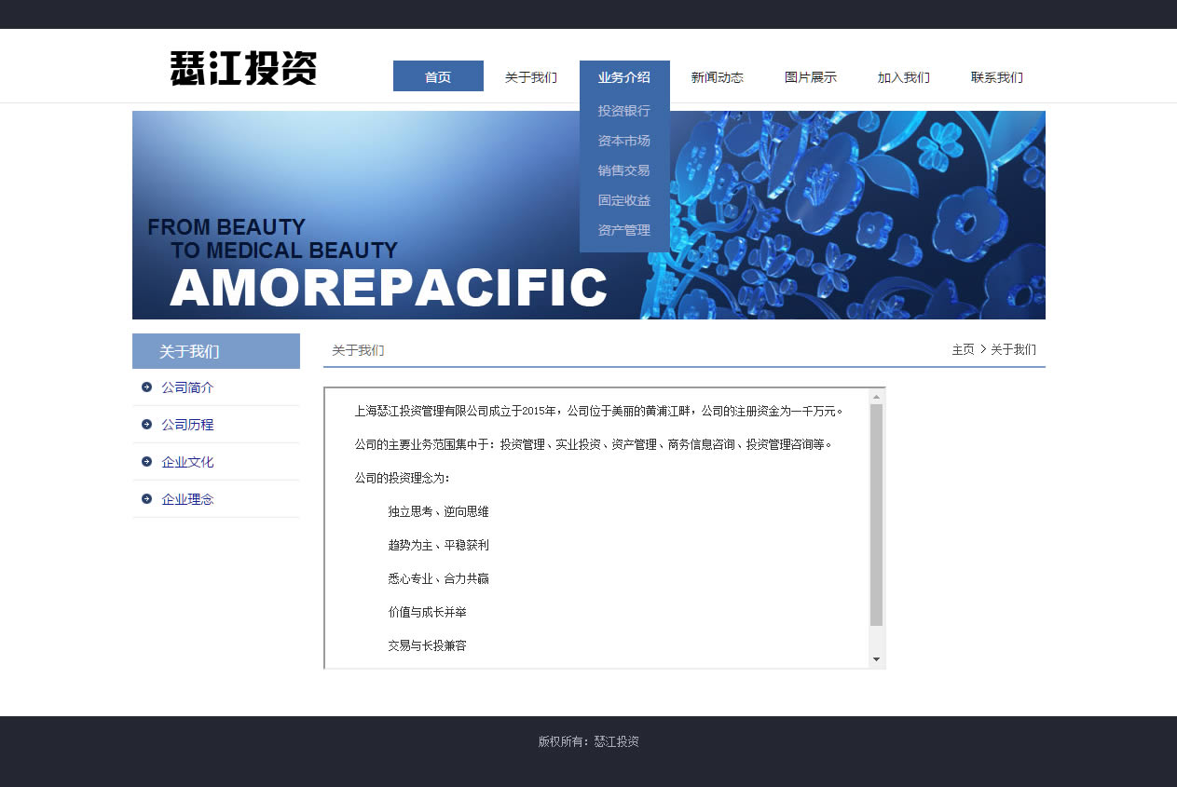Open the 新闻动态 navigation item
The image size is (1177, 787).
(x=718, y=77)
